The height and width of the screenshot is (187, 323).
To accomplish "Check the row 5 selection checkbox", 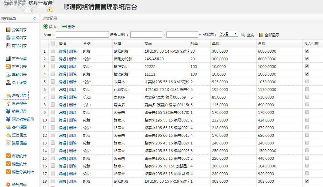I will 53,82.
